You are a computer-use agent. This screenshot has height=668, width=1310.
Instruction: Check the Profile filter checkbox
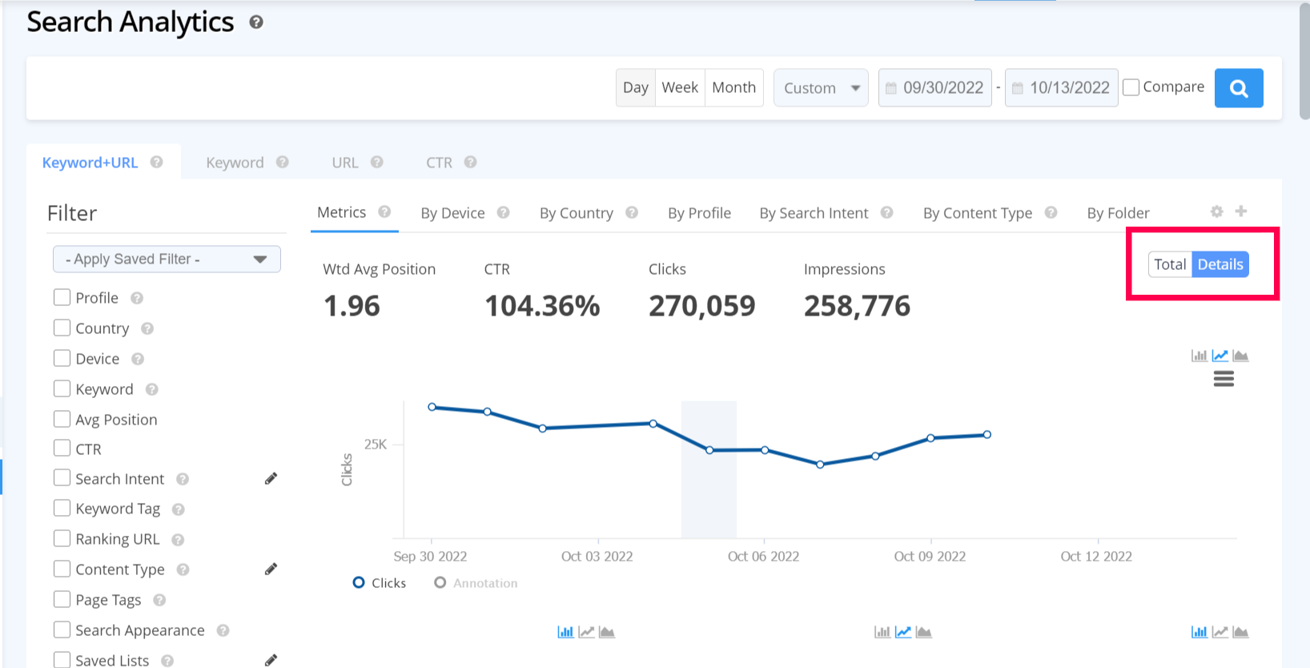point(62,298)
